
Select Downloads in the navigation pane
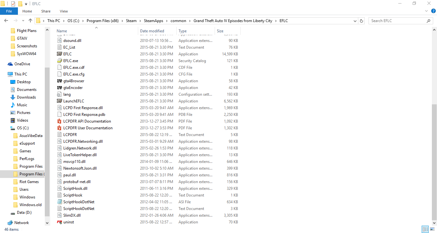(26, 97)
